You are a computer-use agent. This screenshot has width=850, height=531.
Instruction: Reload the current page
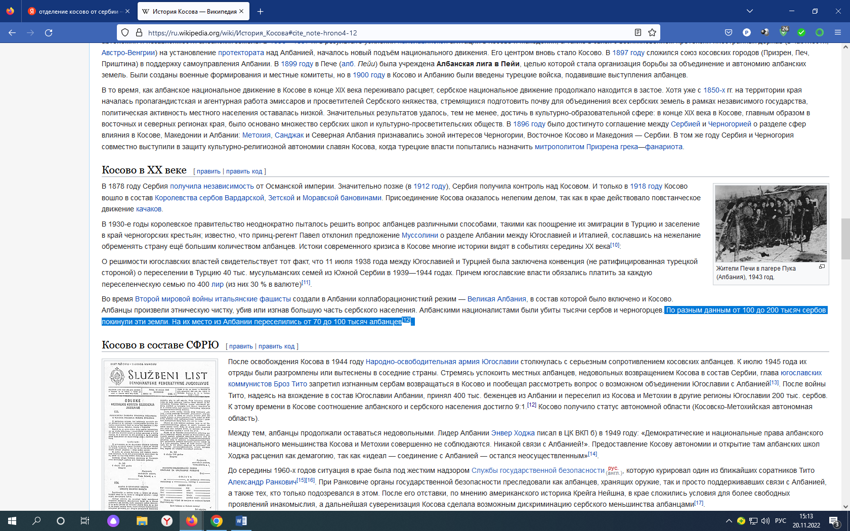(49, 32)
